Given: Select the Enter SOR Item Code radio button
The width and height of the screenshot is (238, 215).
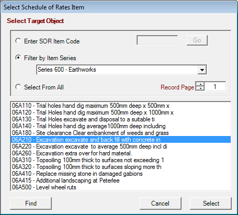Looking at the screenshot, I should tap(18, 41).
